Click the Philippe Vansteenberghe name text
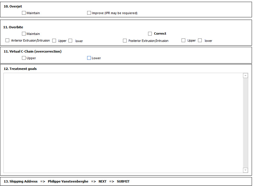 (x=68, y=181)
